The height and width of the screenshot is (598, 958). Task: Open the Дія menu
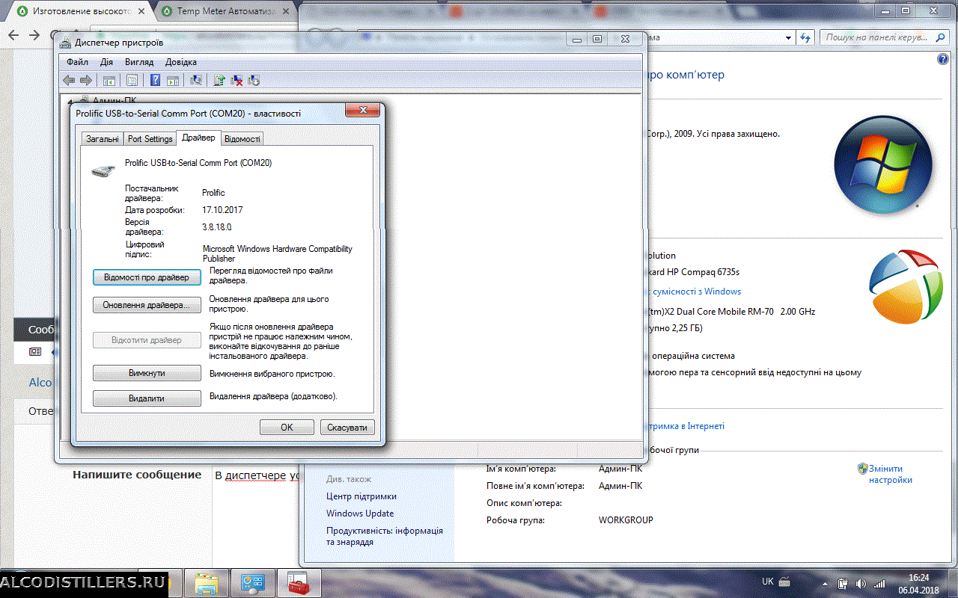[x=106, y=62]
